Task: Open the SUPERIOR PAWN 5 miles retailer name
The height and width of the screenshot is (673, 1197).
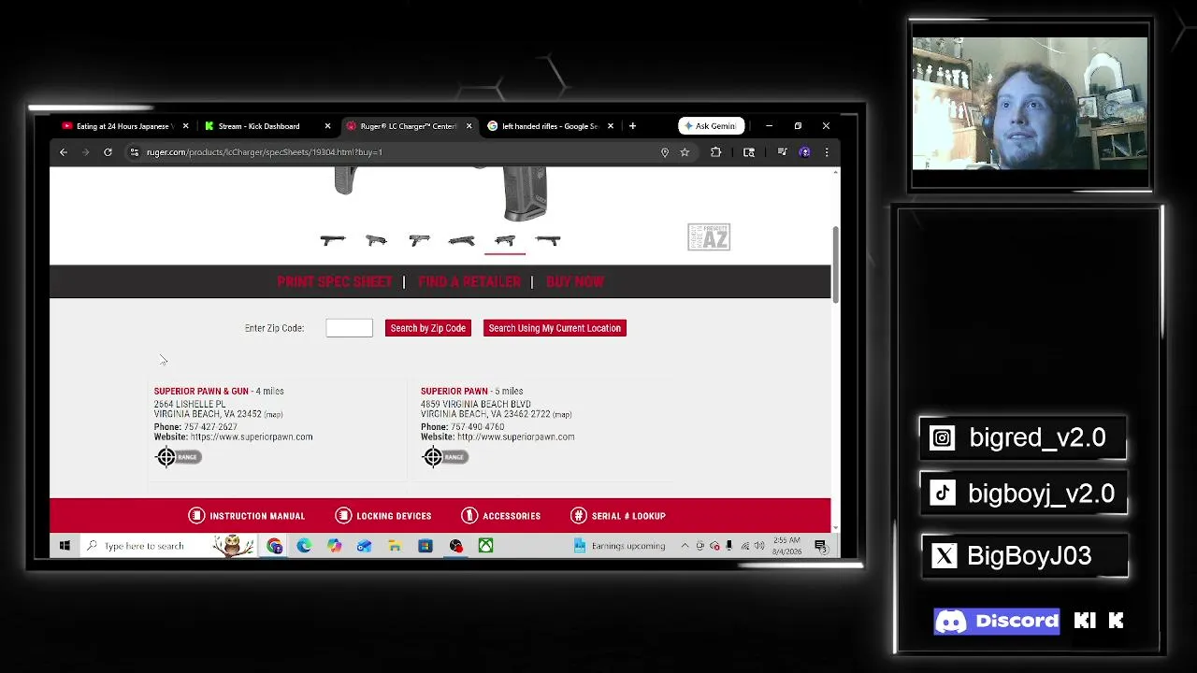Action: tap(454, 391)
